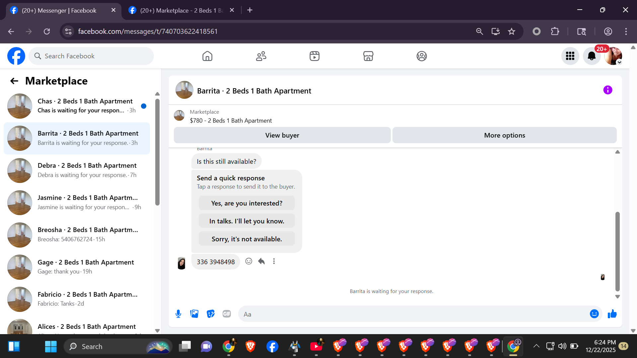The height and width of the screenshot is (358, 637).
Task: Open the GIF picker
Action: (227, 314)
